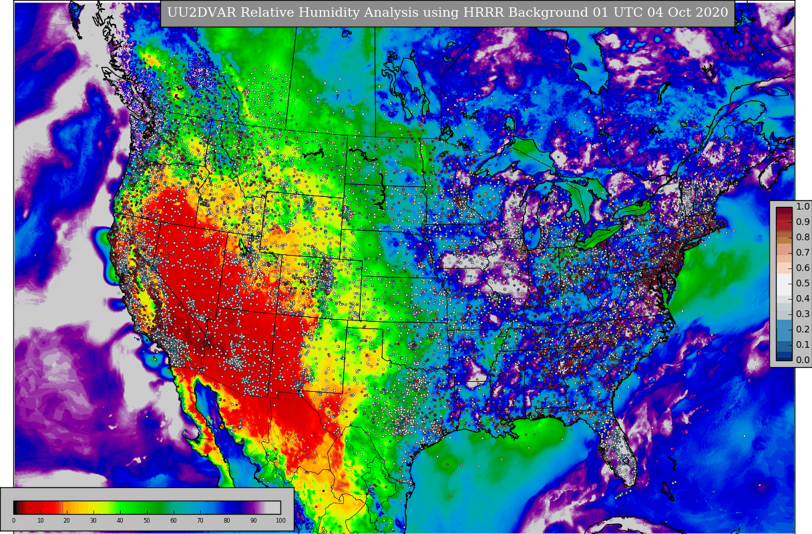
Task: Click the '40' tick label on the humidity colorbar
Action: tap(120, 520)
